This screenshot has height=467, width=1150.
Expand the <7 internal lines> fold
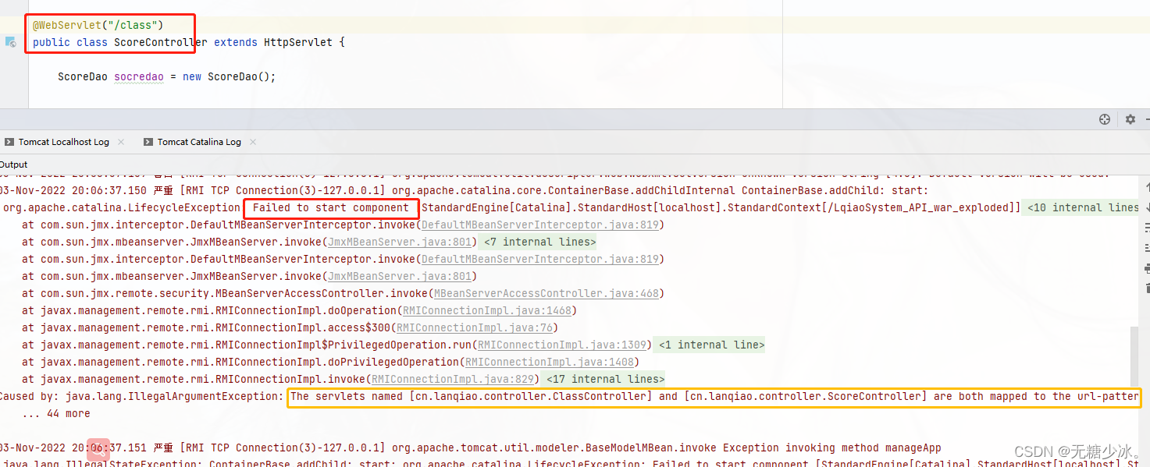pyautogui.click(x=539, y=242)
